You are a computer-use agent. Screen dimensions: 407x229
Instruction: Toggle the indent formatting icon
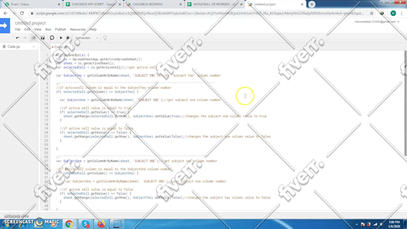click(34, 38)
